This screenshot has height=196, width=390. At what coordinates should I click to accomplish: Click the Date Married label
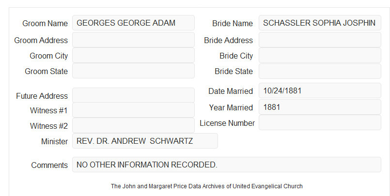[231, 91]
